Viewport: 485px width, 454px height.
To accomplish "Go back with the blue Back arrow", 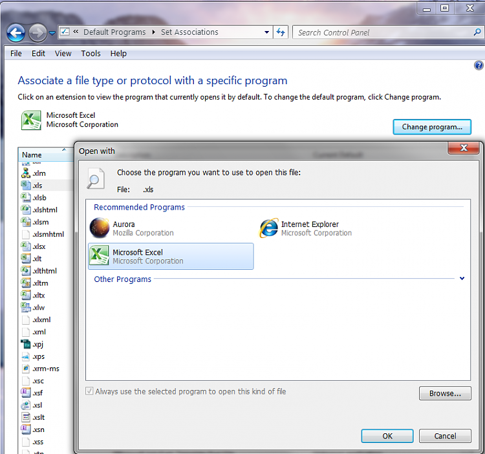I will point(16,32).
